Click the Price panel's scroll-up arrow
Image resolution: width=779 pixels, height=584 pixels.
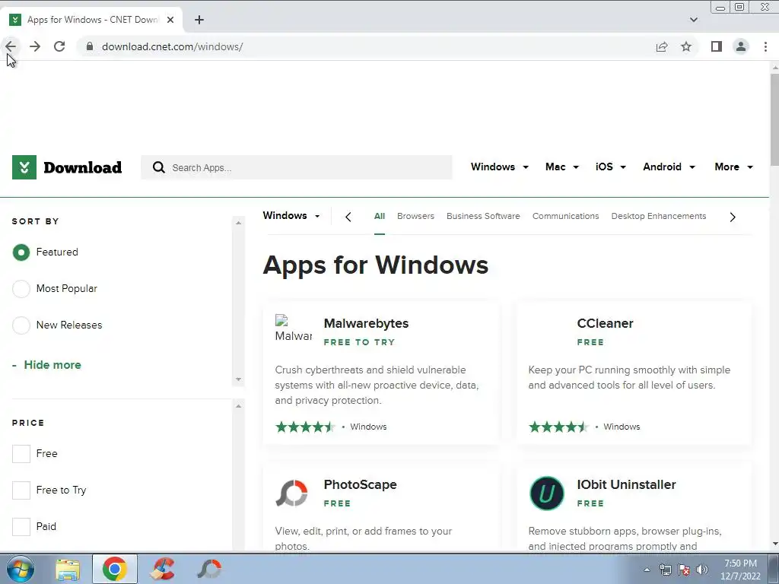238,406
